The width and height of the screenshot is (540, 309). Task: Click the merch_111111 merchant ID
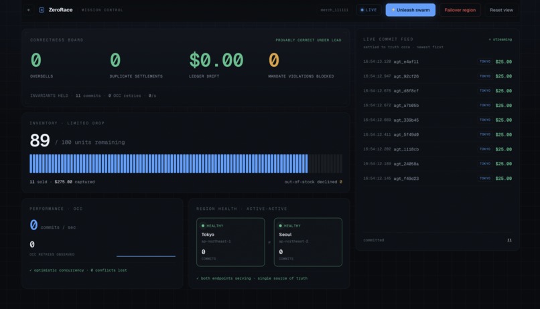pyautogui.click(x=334, y=10)
